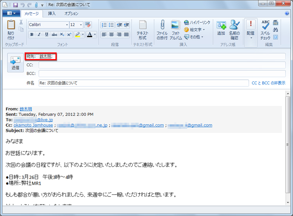This screenshot has width=293, height=216.
Task: Click the 宛先 recipient field
Action: pos(162,56)
